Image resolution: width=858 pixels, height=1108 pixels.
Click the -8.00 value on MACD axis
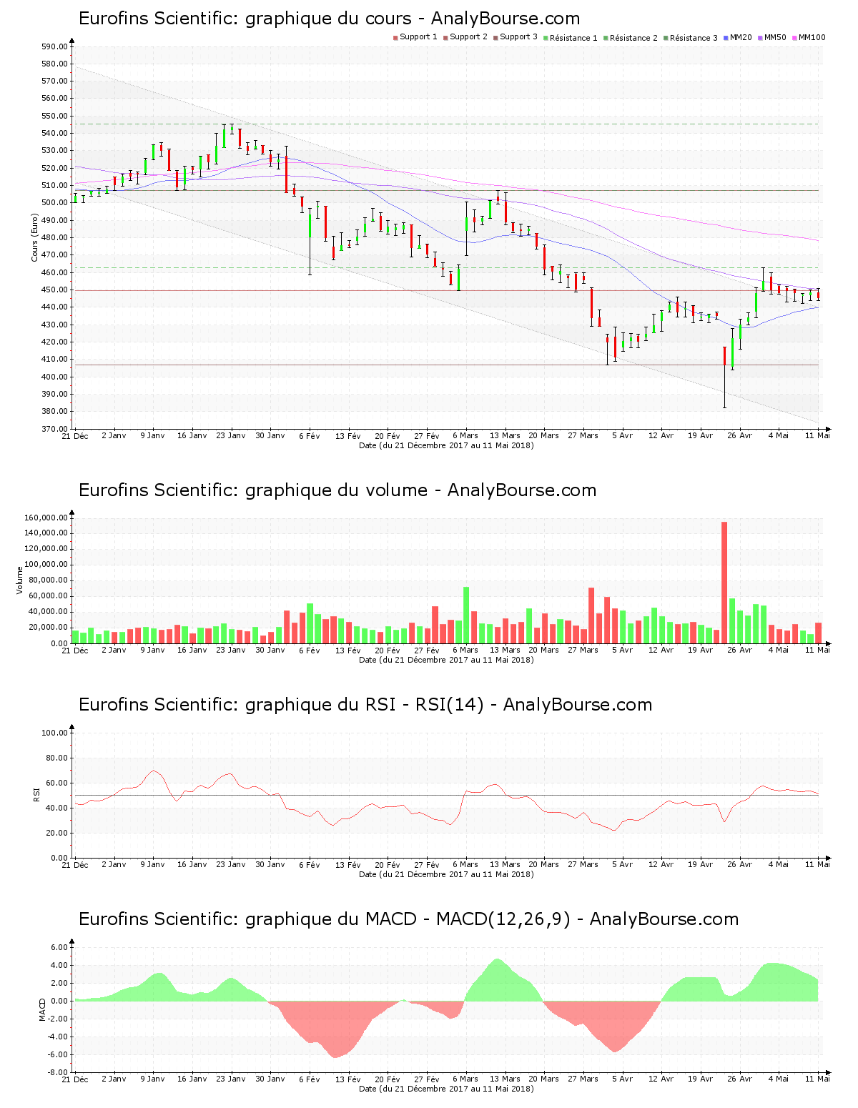click(x=58, y=1072)
